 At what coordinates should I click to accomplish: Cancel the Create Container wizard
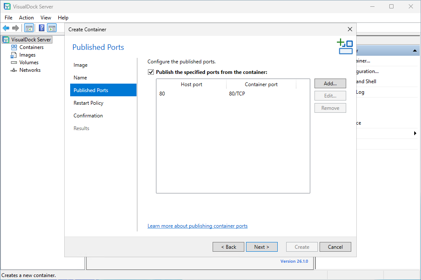coord(335,247)
